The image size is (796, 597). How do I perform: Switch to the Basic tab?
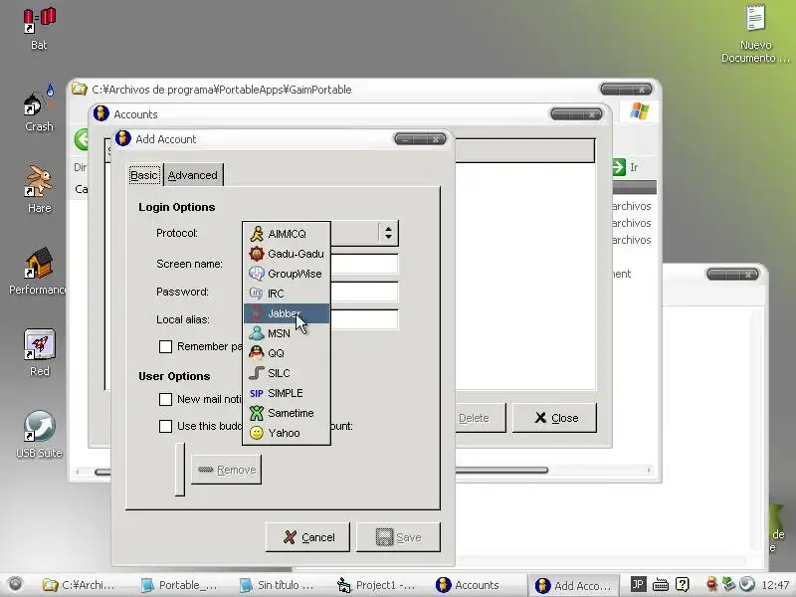tap(144, 175)
